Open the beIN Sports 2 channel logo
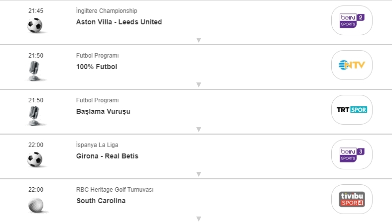This screenshot has height=222, width=392. [352, 20]
